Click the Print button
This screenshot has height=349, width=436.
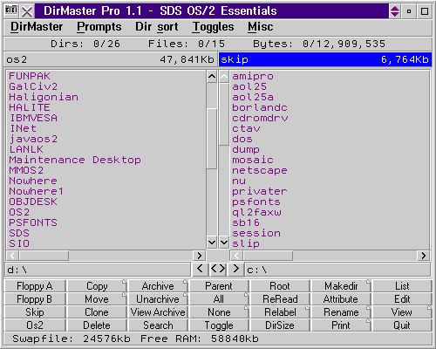point(341,325)
